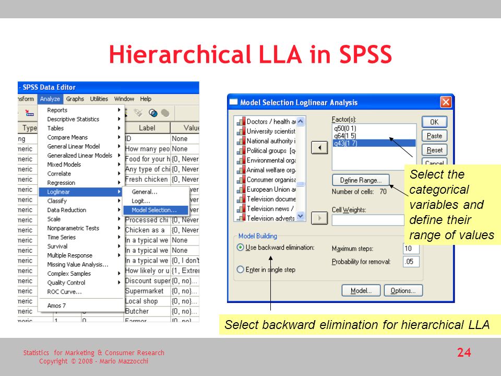Image resolution: width=501 pixels, height=376 pixels.
Task: Click the Maximum steps field
Action: pyautogui.click(x=411, y=249)
